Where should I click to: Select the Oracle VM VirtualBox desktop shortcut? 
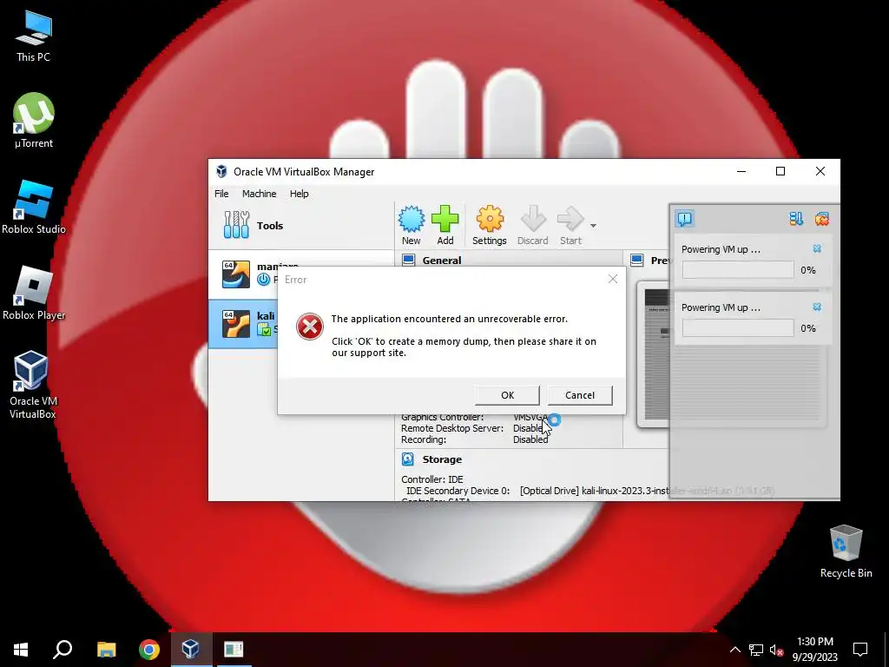pyautogui.click(x=32, y=385)
